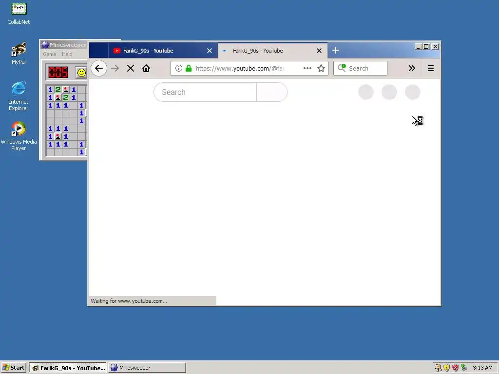Select the Internet Explorer desktop icon
The height and width of the screenshot is (374, 499).
click(19, 96)
